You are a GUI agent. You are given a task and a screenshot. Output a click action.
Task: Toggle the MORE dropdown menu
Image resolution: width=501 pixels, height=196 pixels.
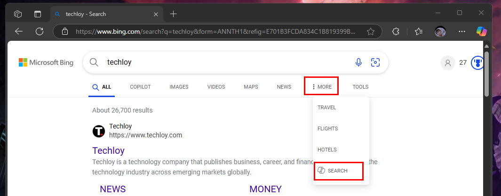coord(321,87)
